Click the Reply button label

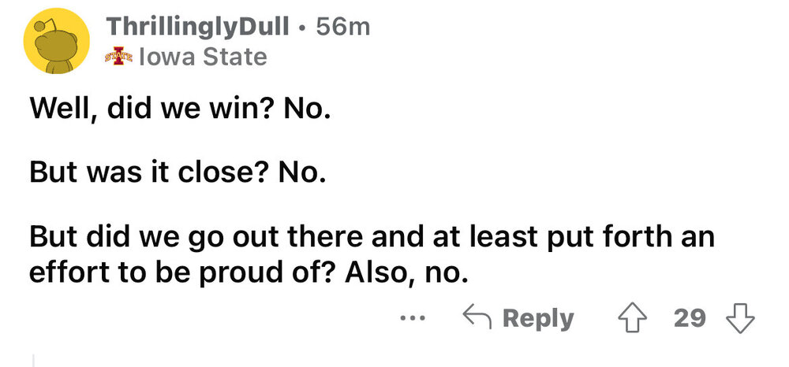point(537,319)
